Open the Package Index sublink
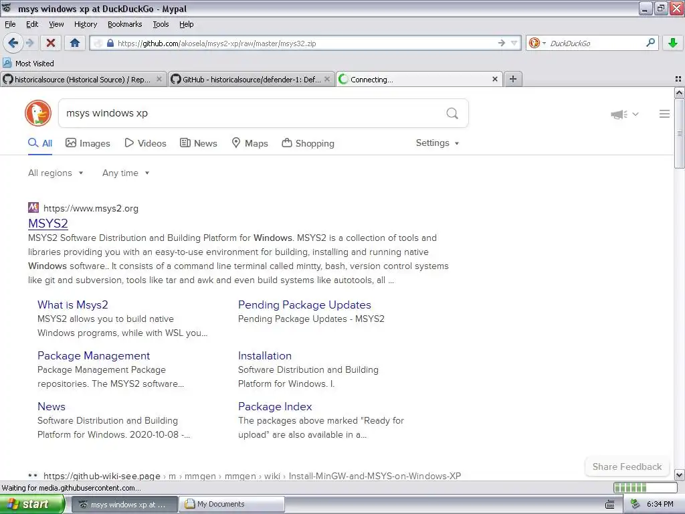685x514 pixels. [x=275, y=406]
